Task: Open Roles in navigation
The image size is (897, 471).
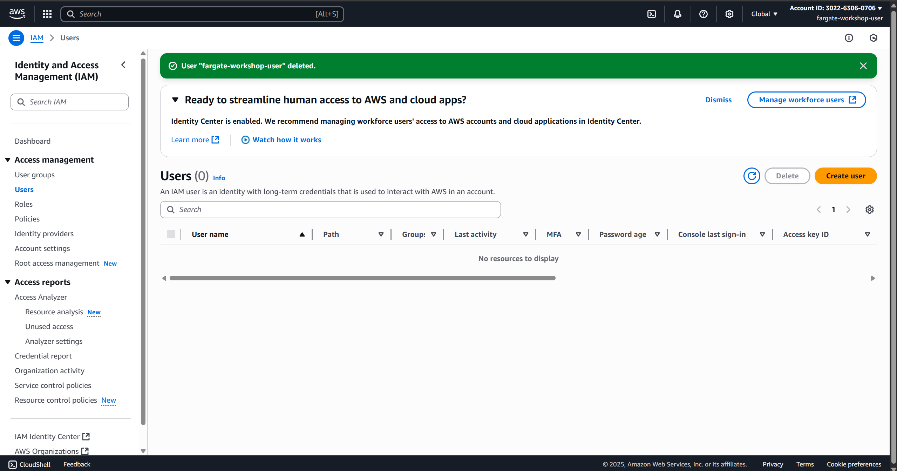Action: tap(23, 204)
